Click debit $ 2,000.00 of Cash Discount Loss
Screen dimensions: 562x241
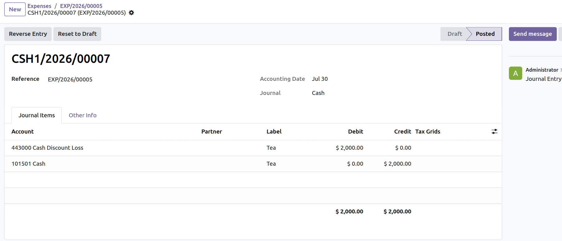pyautogui.click(x=349, y=148)
